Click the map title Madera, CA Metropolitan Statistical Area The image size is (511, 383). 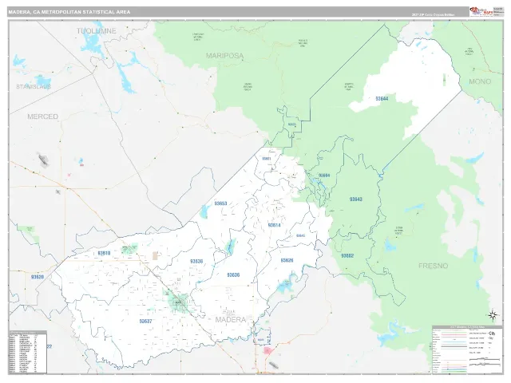[69, 12]
